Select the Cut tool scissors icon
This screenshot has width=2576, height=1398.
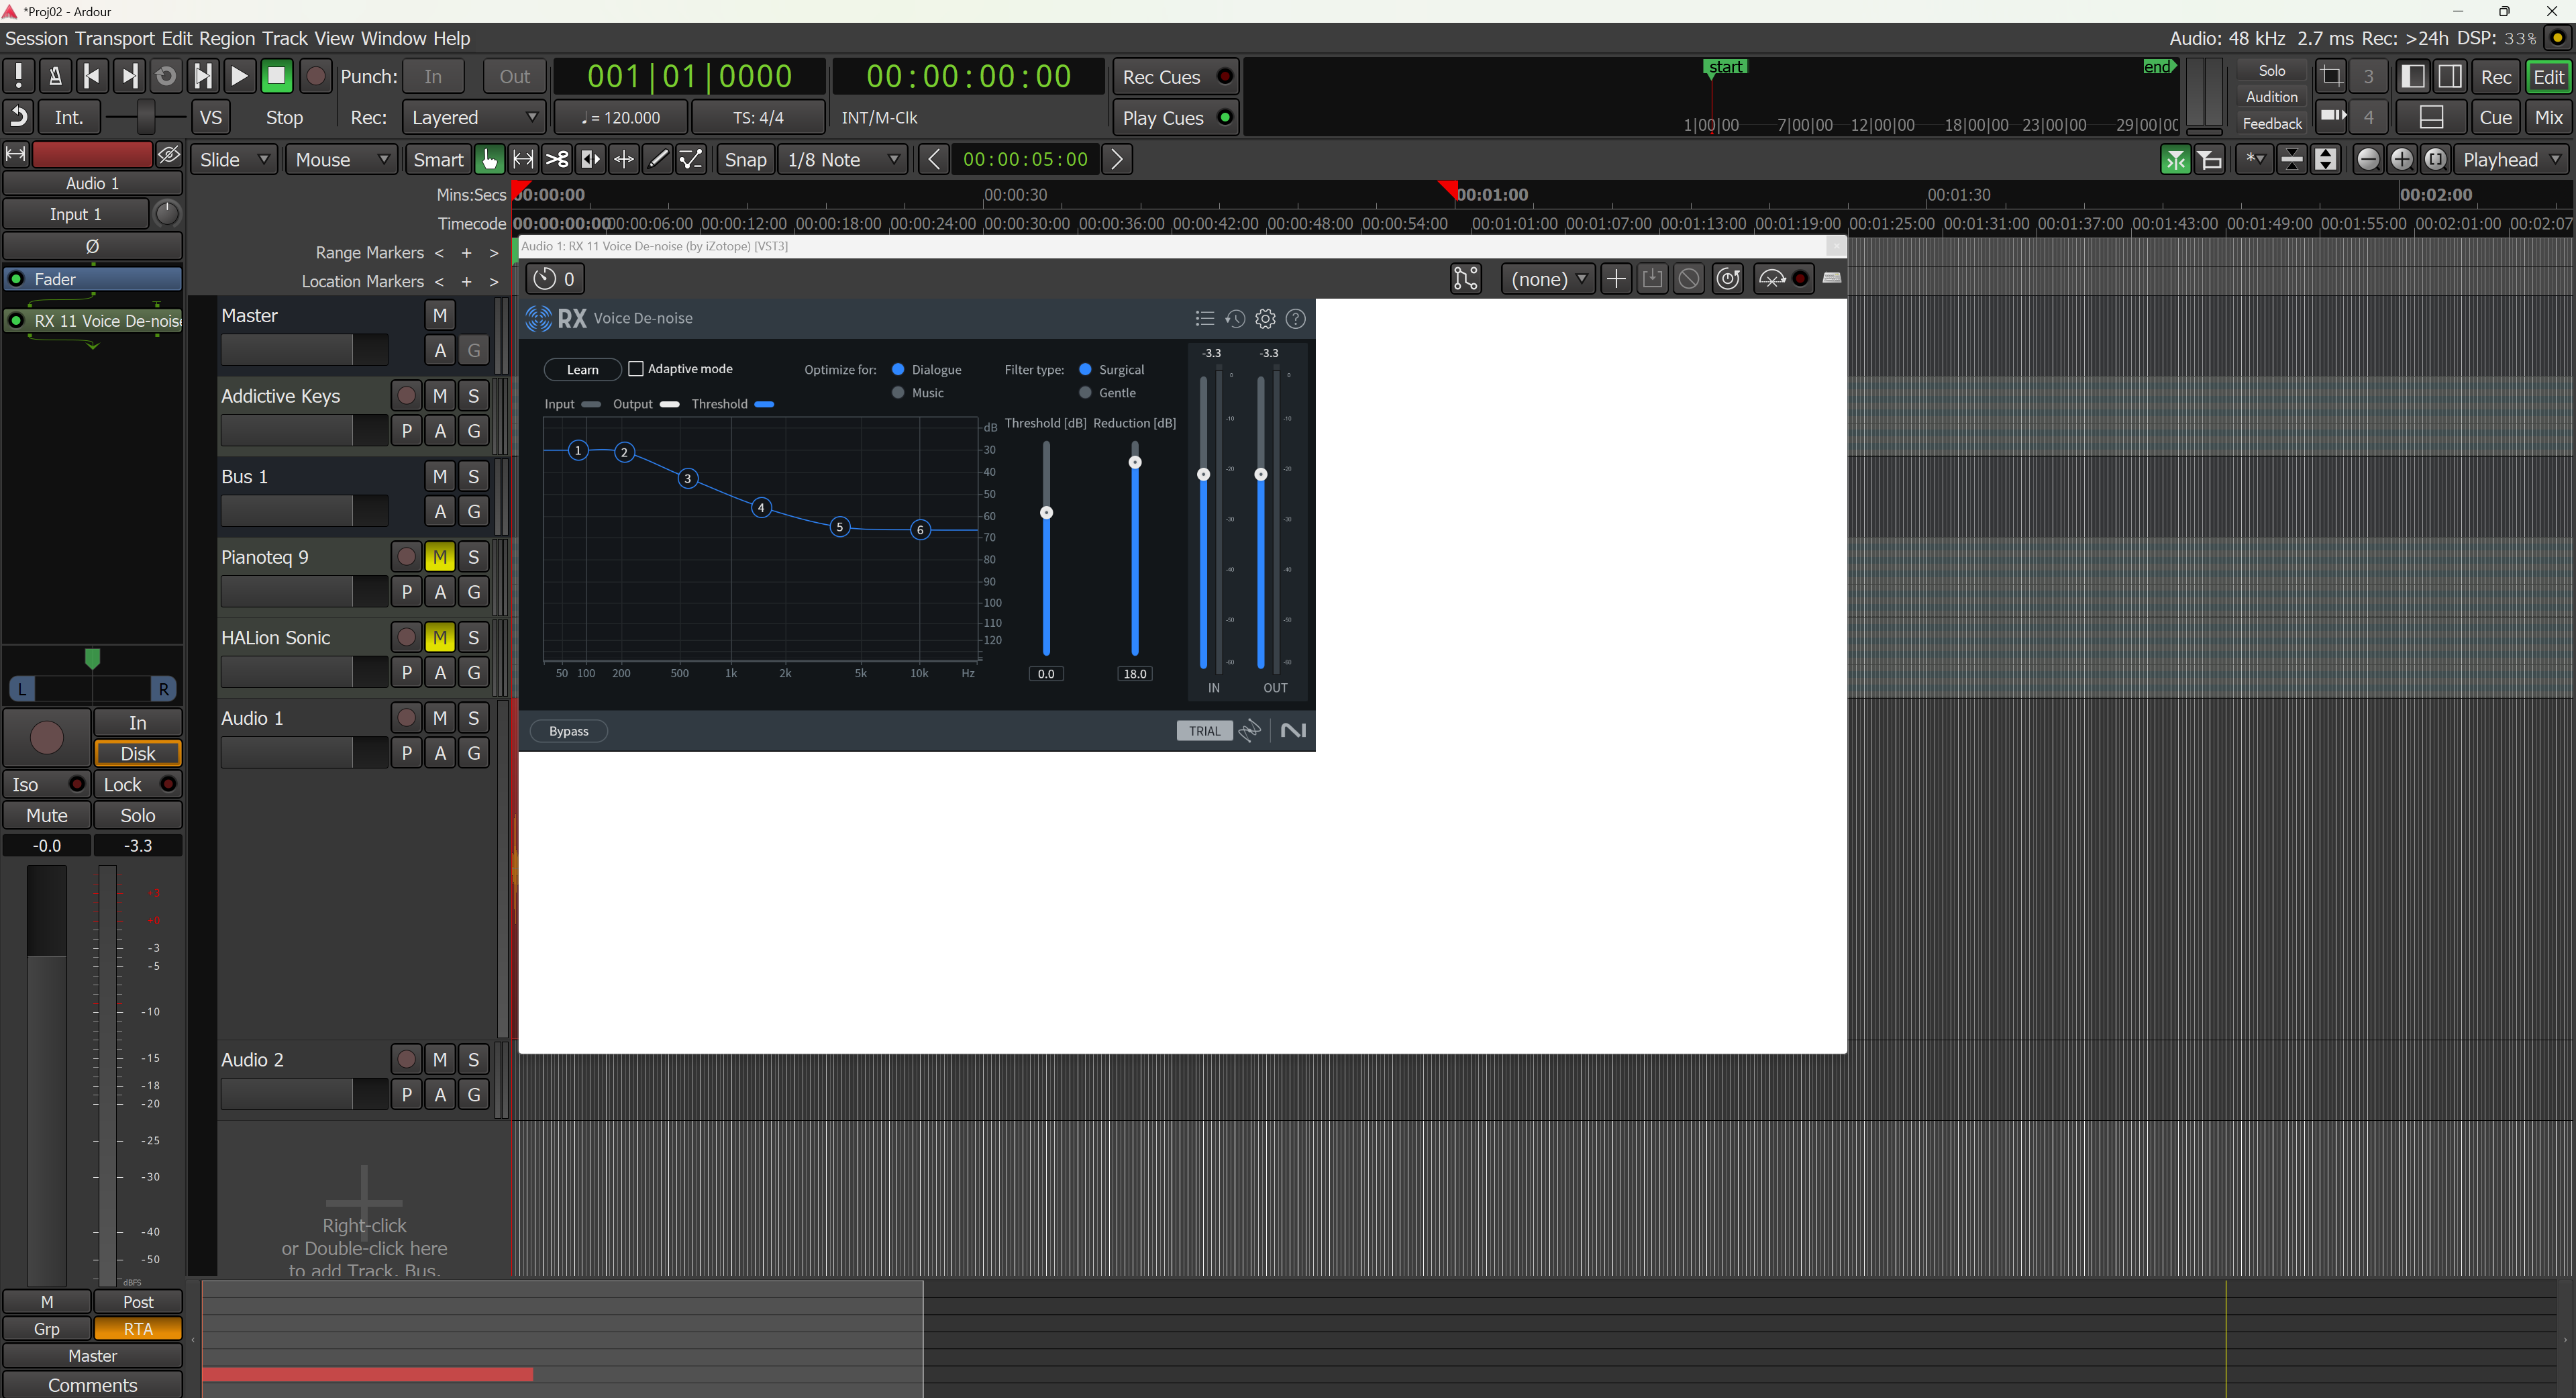click(x=557, y=160)
